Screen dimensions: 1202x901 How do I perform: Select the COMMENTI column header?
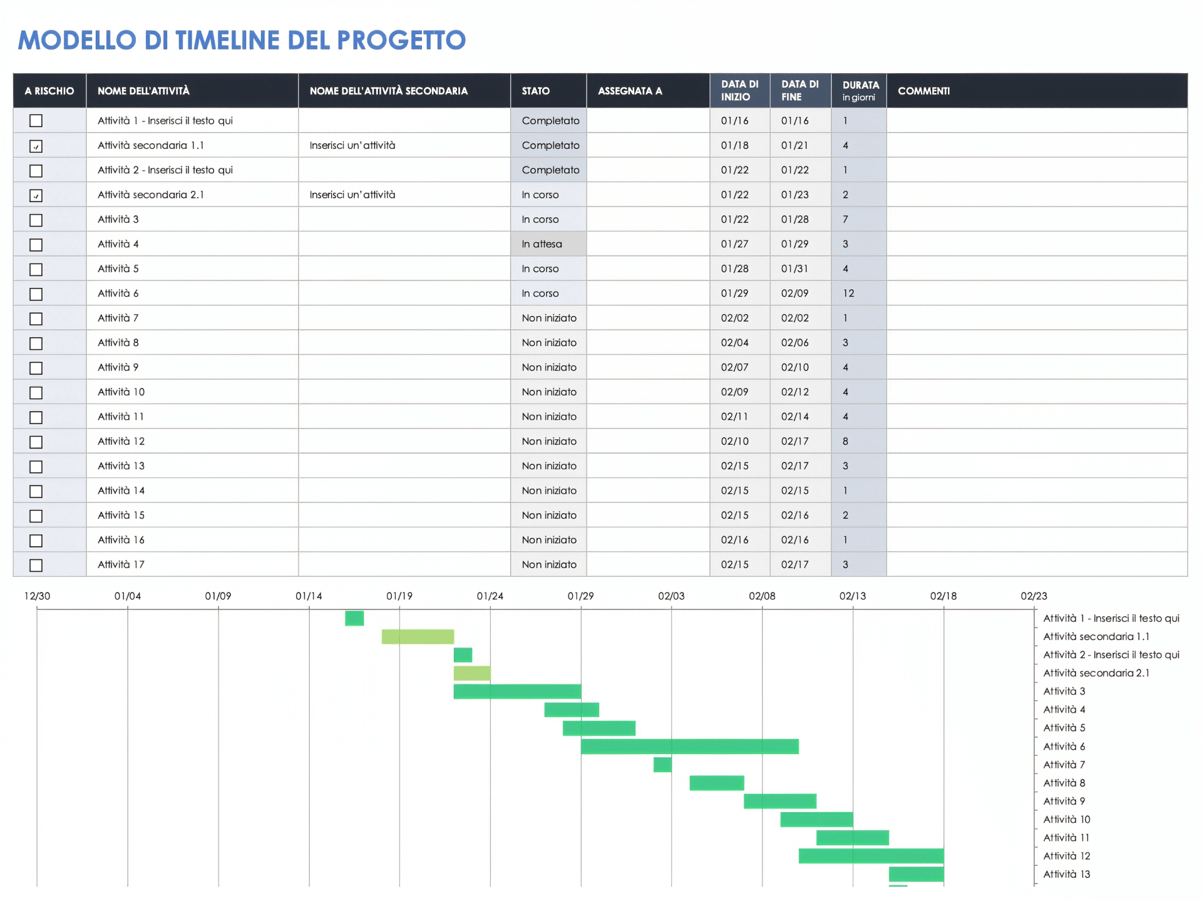(x=1037, y=91)
